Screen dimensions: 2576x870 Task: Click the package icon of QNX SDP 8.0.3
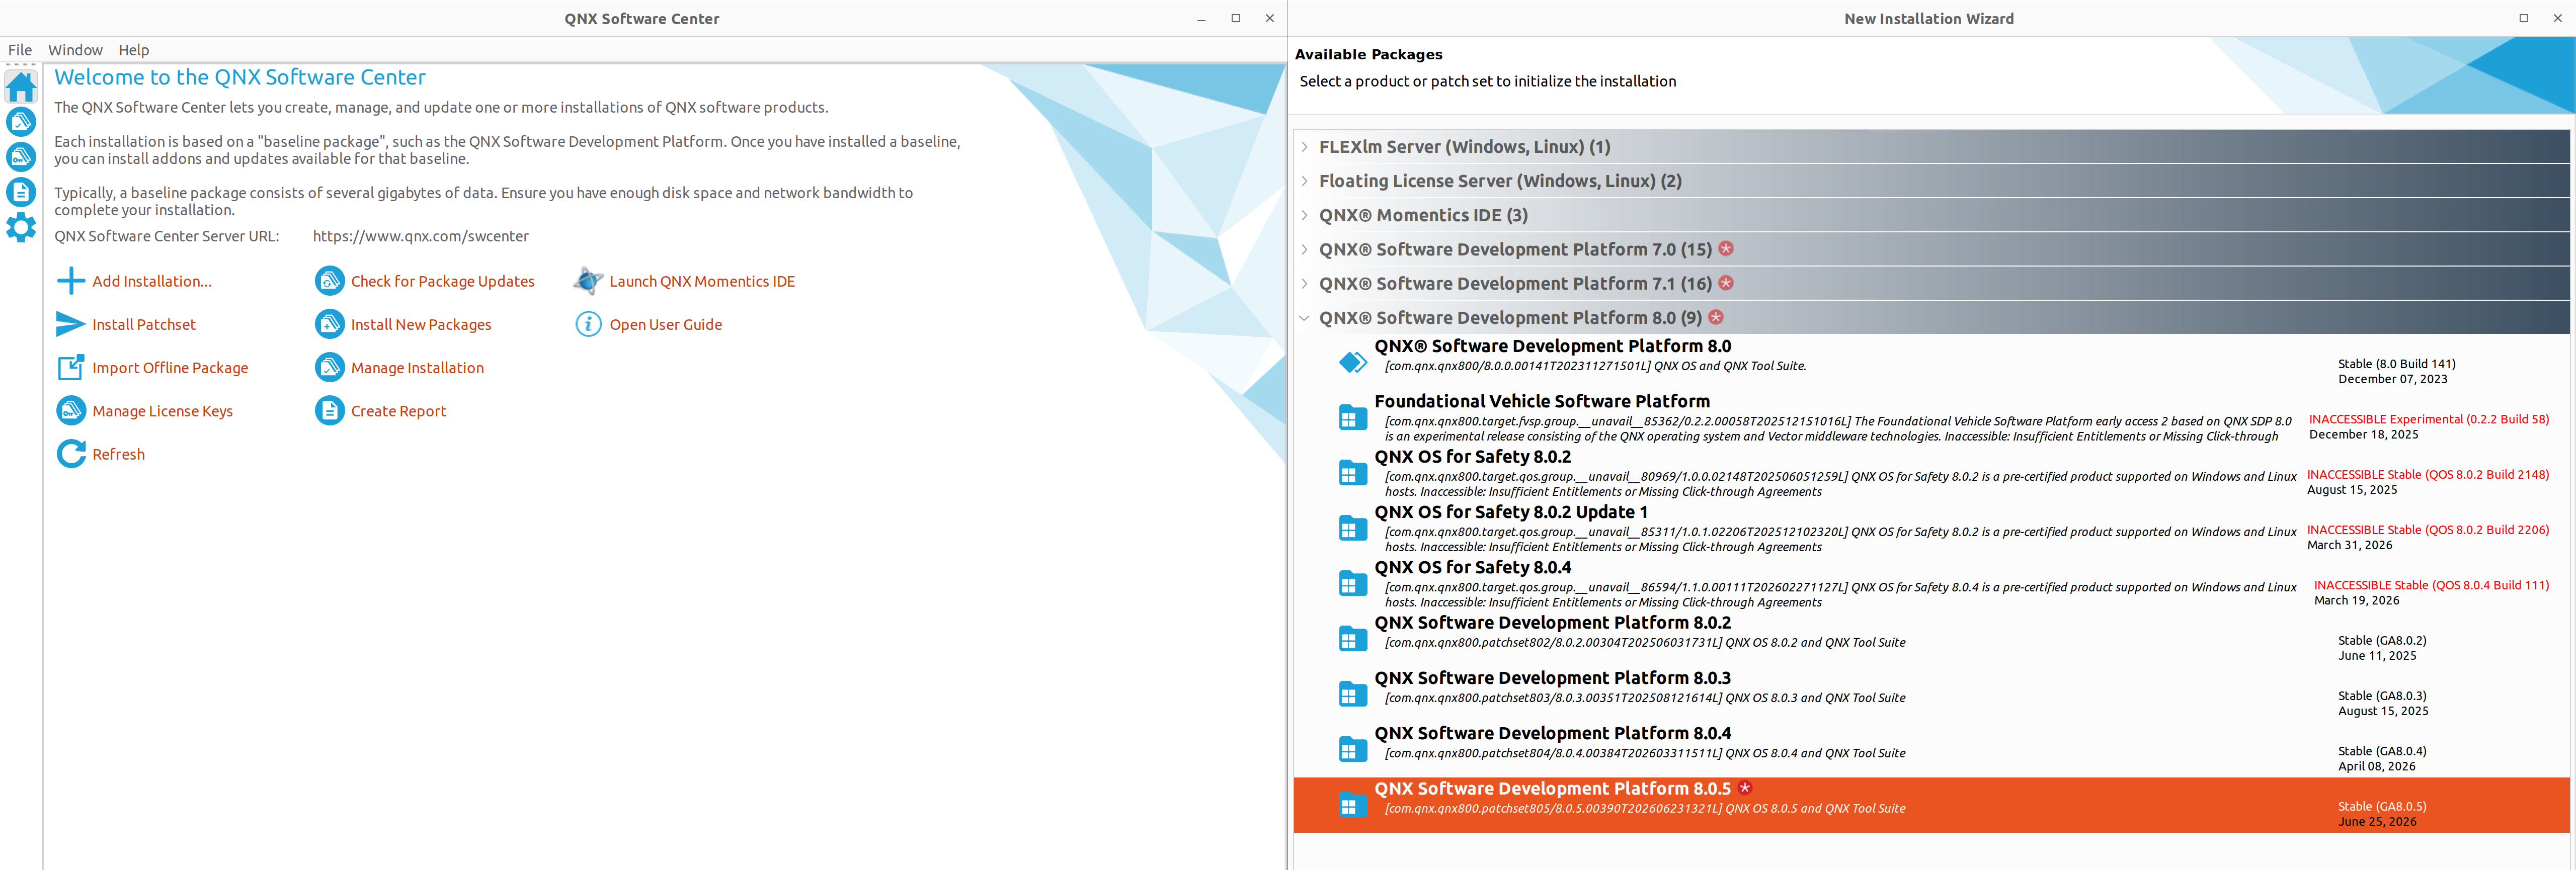tap(1352, 693)
